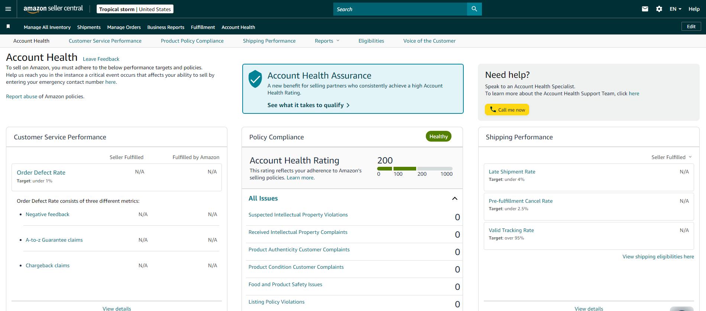Collapse the All Issues section
Viewport: 706px width, 311px height.
tap(454, 198)
